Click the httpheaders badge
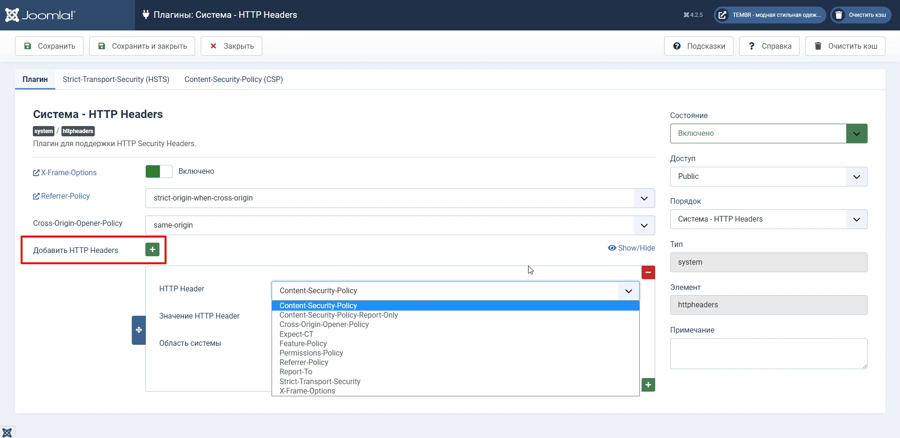Image resolution: width=900 pixels, height=438 pixels. pyautogui.click(x=78, y=131)
